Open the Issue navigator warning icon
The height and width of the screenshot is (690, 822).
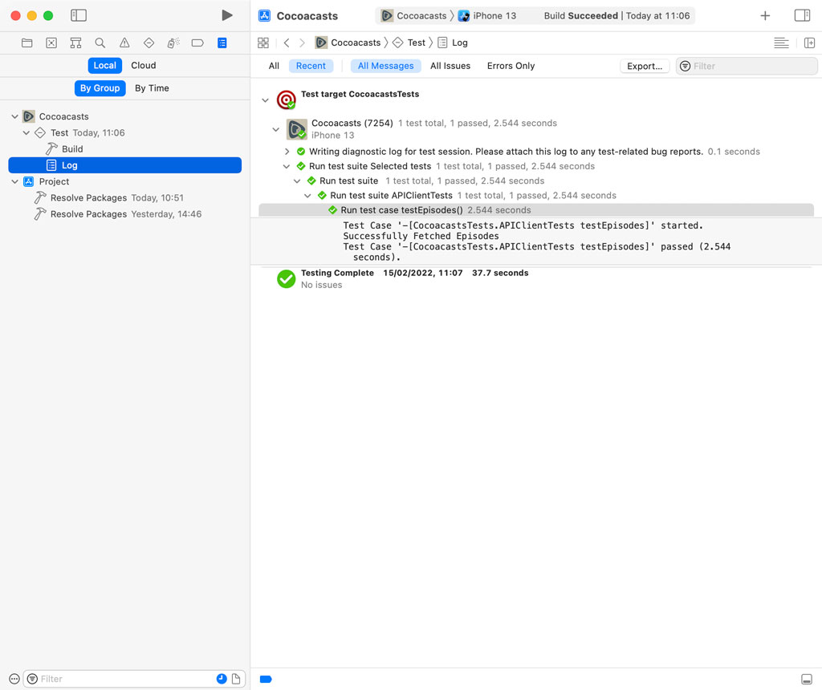click(x=124, y=43)
